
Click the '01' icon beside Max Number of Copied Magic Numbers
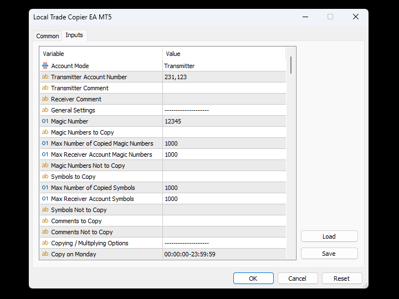tap(45, 143)
